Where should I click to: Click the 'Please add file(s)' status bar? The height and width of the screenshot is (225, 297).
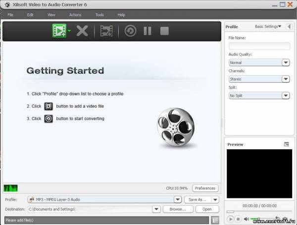tap(106, 220)
